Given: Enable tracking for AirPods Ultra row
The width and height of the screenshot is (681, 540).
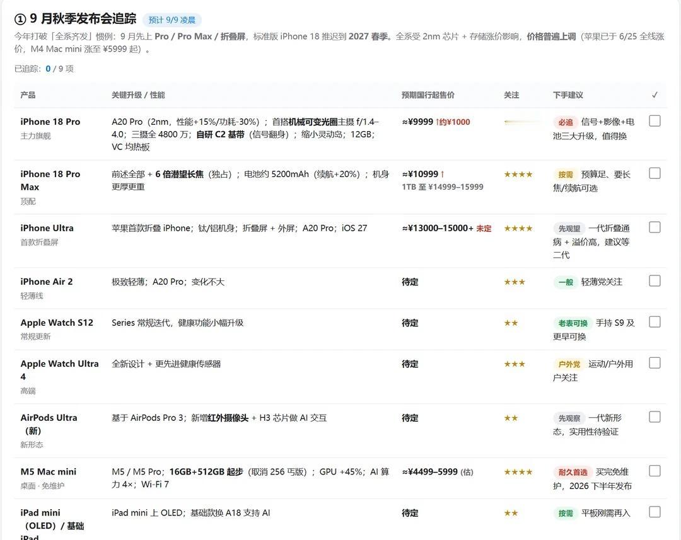Looking at the screenshot, I should [655, 416].
